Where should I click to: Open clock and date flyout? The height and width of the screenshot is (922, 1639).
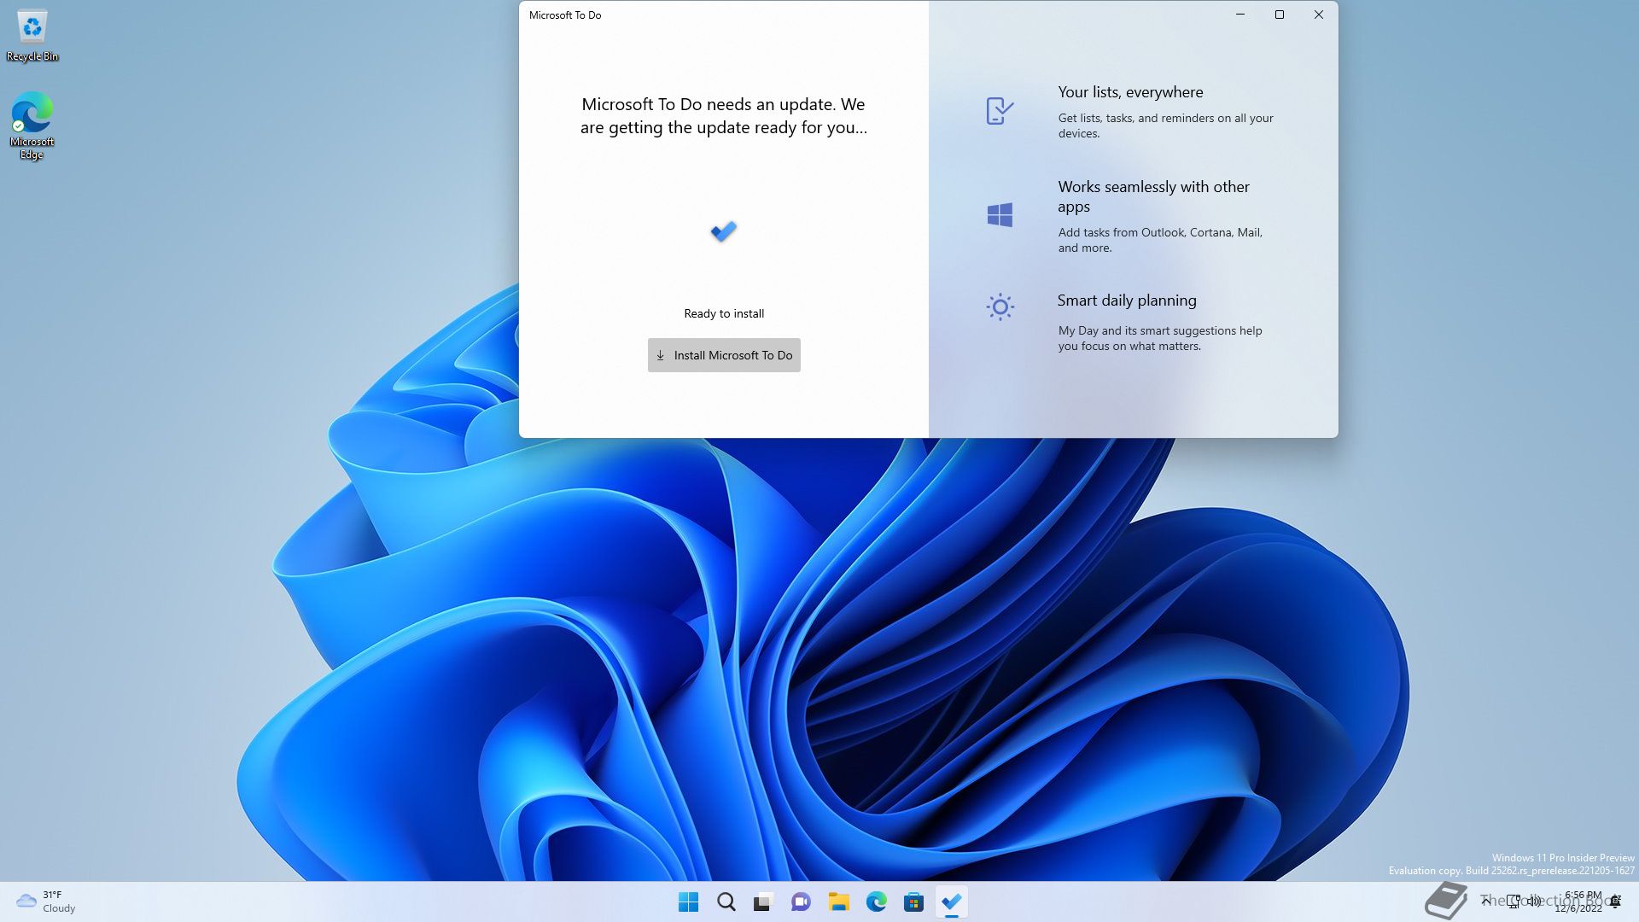coord(1579,902)
